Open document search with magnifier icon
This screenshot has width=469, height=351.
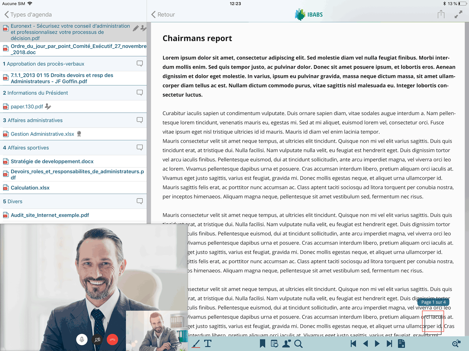298,344
